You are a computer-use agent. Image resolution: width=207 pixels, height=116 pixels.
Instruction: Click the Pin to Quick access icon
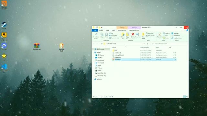pyautogui.click(x=96, y=34)
